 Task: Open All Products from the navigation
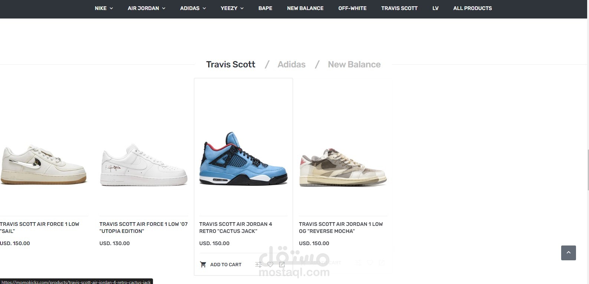472,8
